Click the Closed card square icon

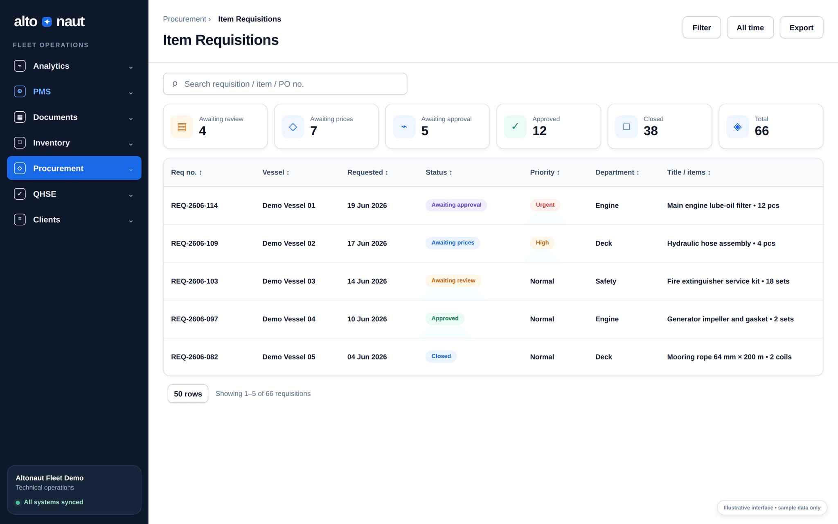626,126
